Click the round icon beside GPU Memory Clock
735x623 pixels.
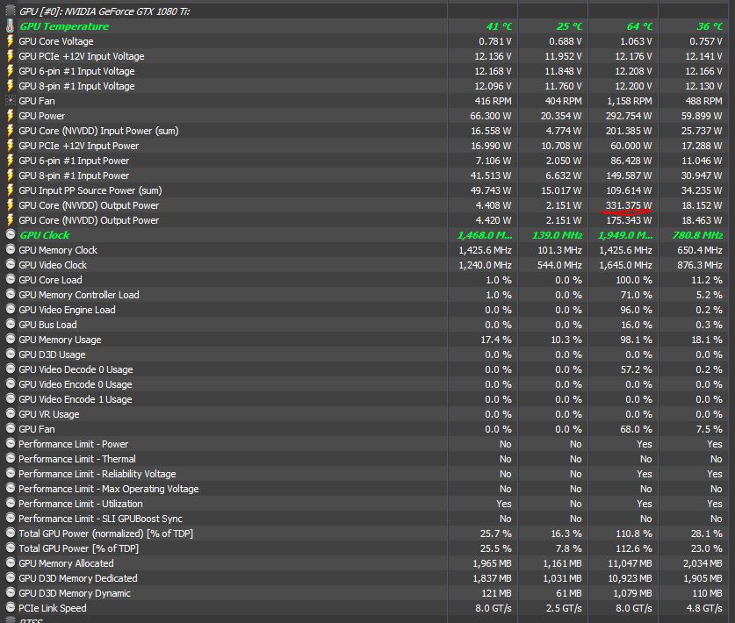coord(11,250)
